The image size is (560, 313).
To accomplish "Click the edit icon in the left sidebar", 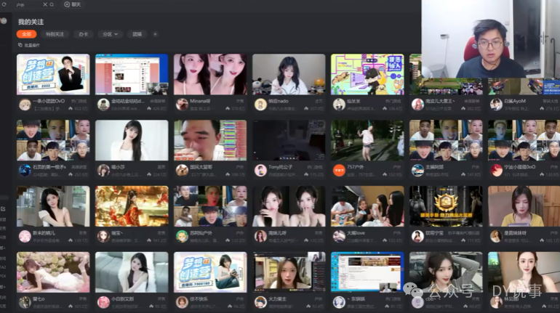I will (x=3, y=208).
